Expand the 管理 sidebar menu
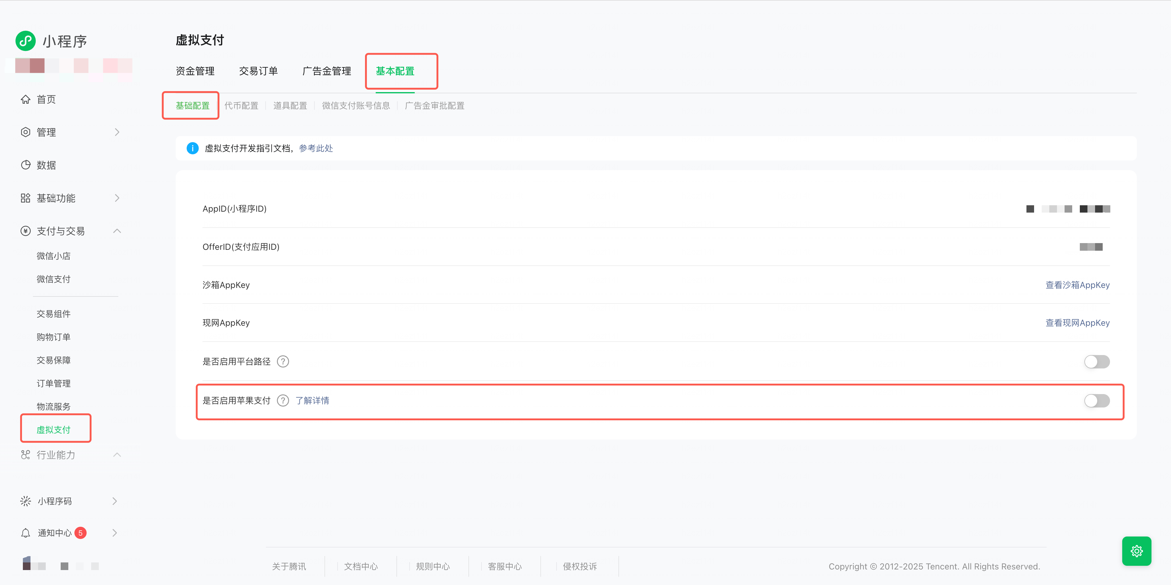Viewport: 1171px width, 585px height. click(117, 132)
